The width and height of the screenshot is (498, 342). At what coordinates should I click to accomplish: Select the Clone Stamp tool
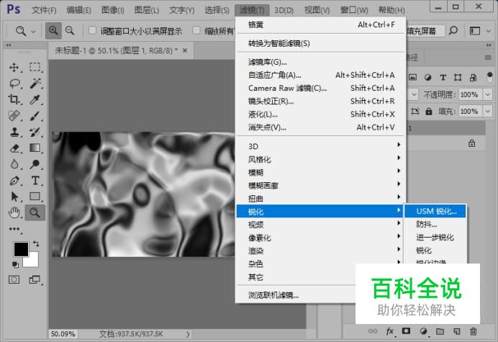click(14, 132)
